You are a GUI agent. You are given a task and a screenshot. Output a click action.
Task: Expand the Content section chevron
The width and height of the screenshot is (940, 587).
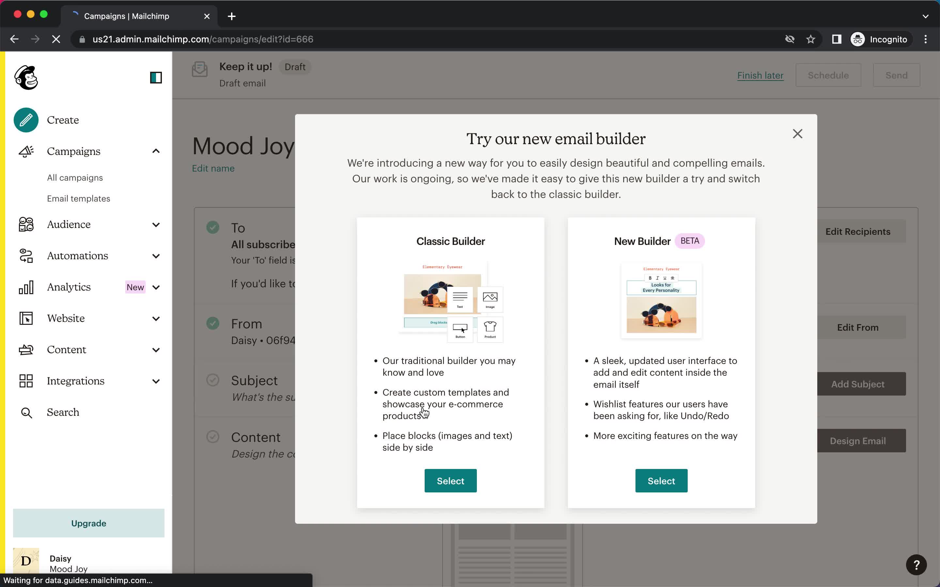click(156, 349)
